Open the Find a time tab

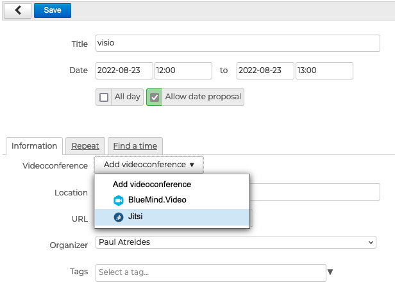(135, 146)
